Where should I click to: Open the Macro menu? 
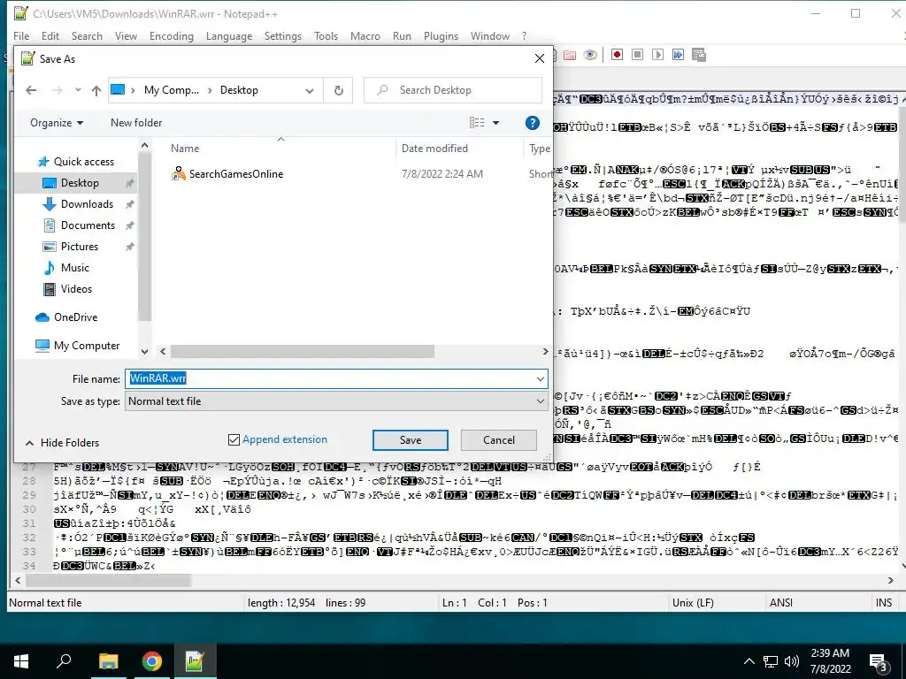tap(365, 35)
